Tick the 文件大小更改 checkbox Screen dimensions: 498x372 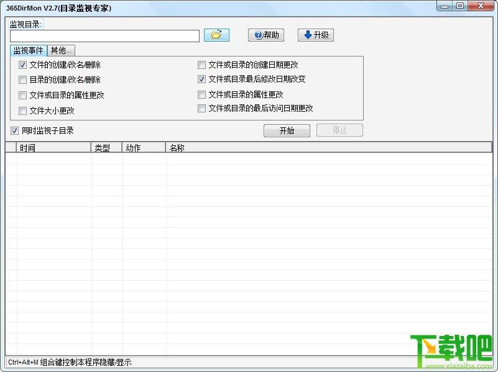point(23,111)
